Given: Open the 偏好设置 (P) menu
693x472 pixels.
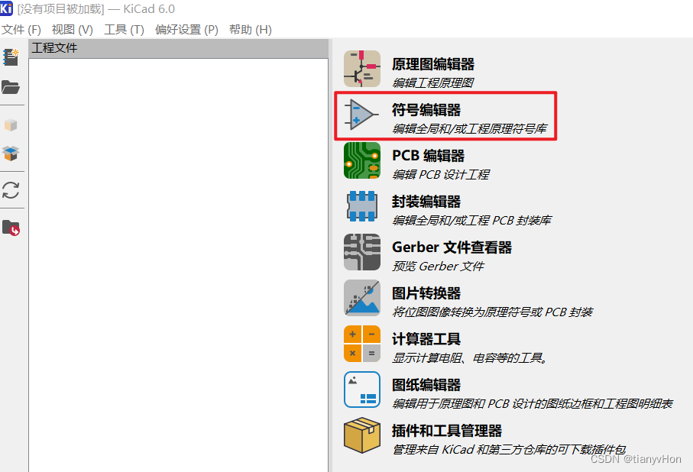Looking at the screenshot, I should point(186,30).
